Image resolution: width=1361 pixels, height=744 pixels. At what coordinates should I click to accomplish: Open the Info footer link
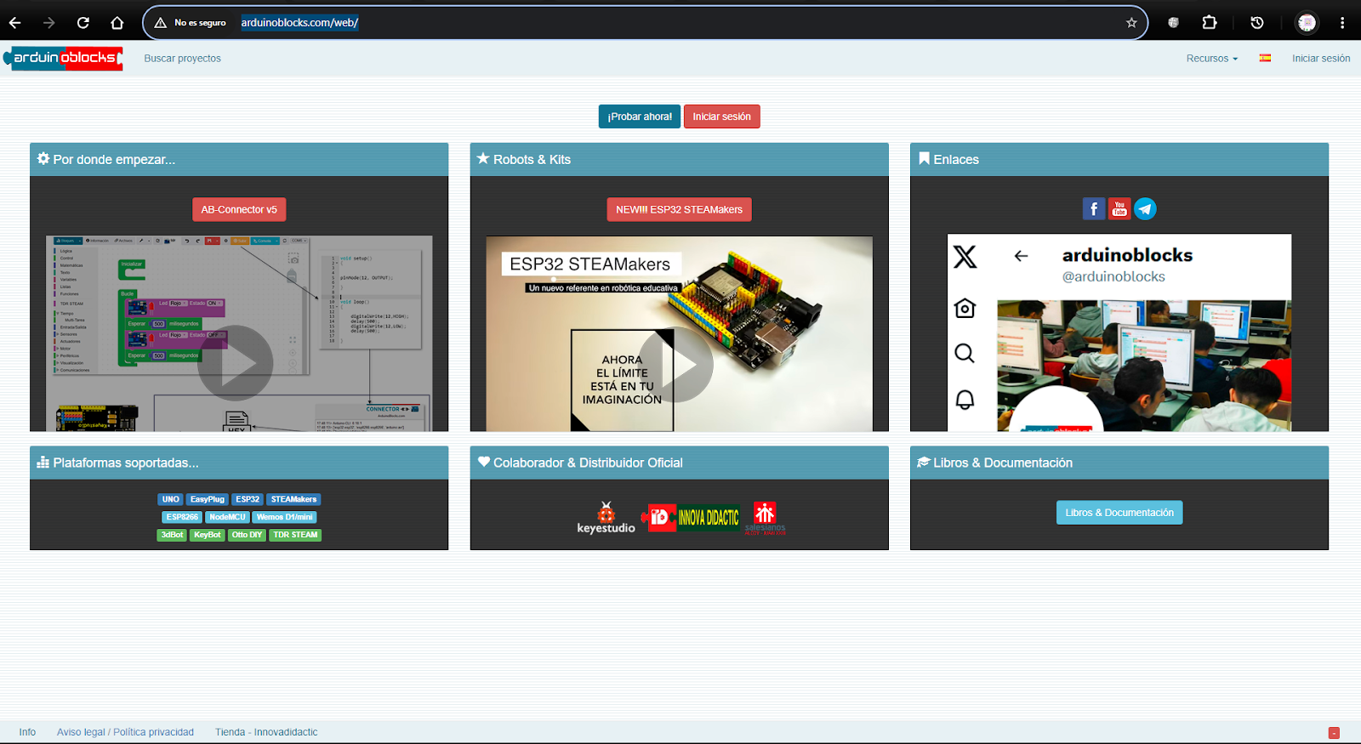tap(27, 732)
